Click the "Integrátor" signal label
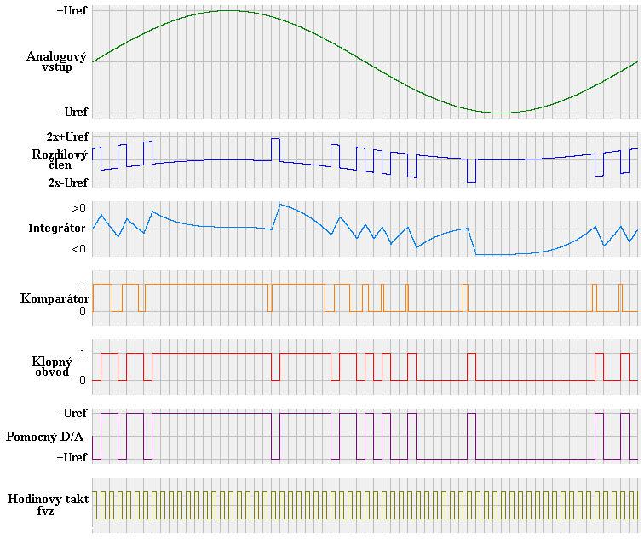The width and height of the screenshot is (644, 539). [x=57, y=229]
